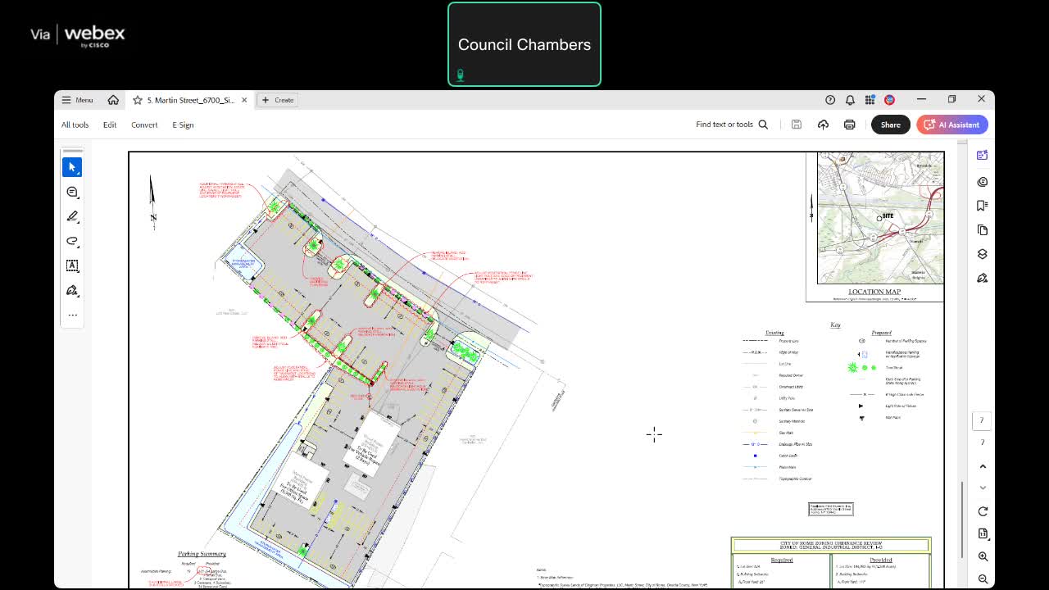Open the user profile avatar
1049x590 pixels.
(889, 100)
